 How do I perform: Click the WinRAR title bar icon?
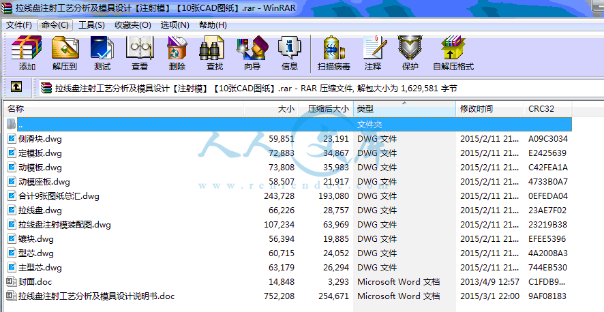pos(7,8)
